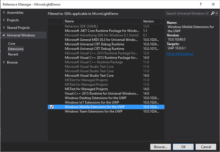The height and width of the screenshot is (152, 220).
Task: Select Behaviors SDK (XAML) row
Action: (106, 26)
